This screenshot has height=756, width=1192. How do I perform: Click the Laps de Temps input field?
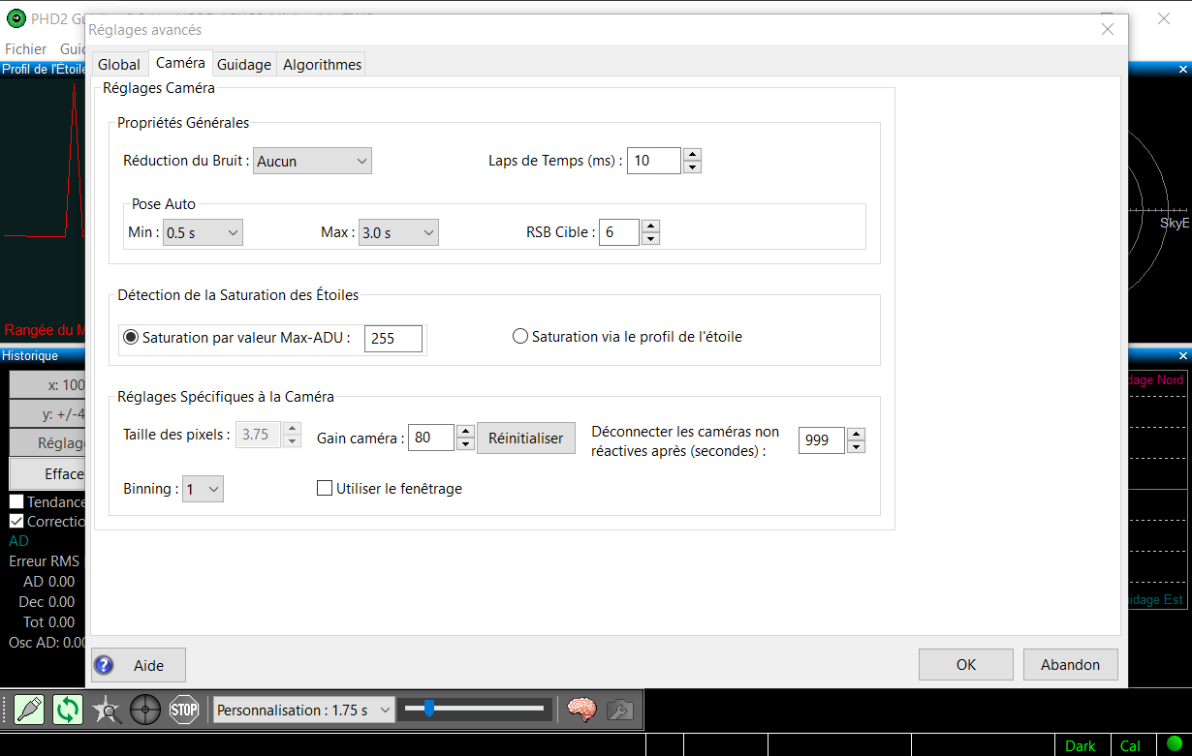654,161
